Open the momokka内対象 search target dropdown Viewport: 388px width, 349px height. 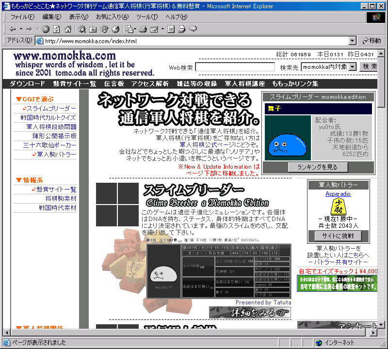click(x=353, y=67)
